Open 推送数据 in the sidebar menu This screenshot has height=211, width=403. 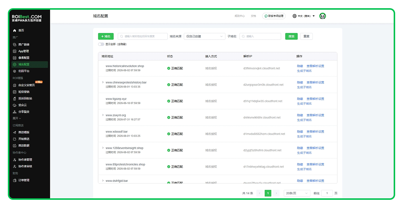(x=24, y=146)
